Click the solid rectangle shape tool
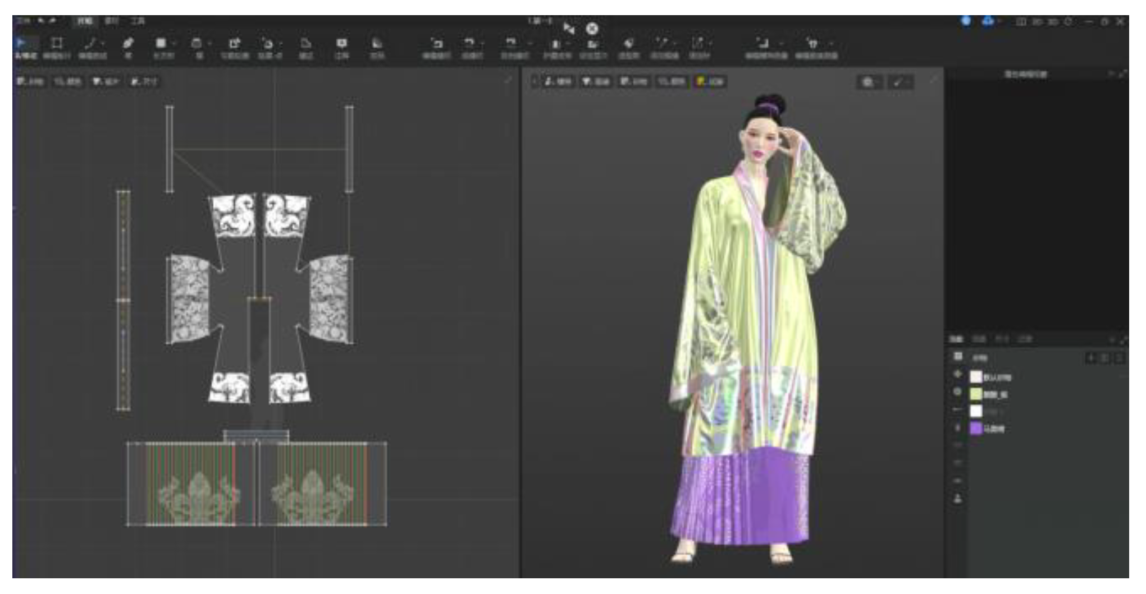This screenshot has width=1146, height=594. click(161, 43)
